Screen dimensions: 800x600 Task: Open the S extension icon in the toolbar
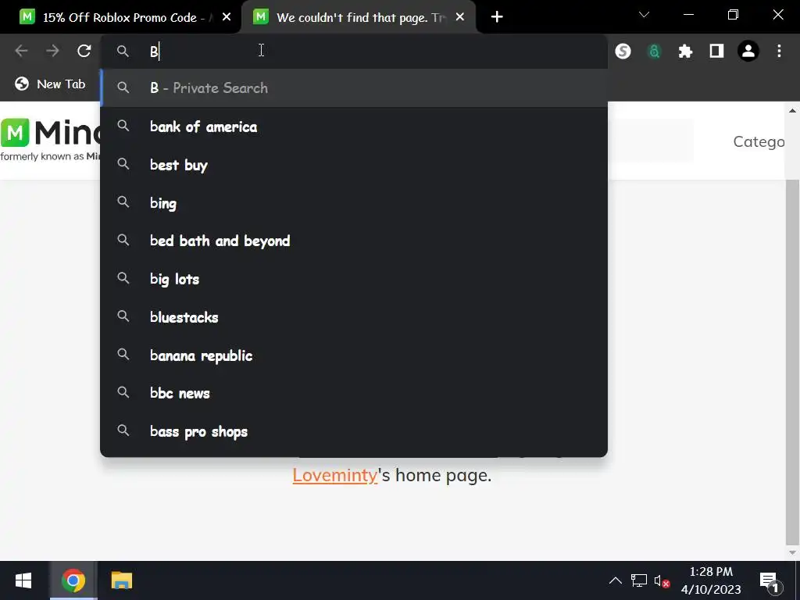click(x=623, y=51)
